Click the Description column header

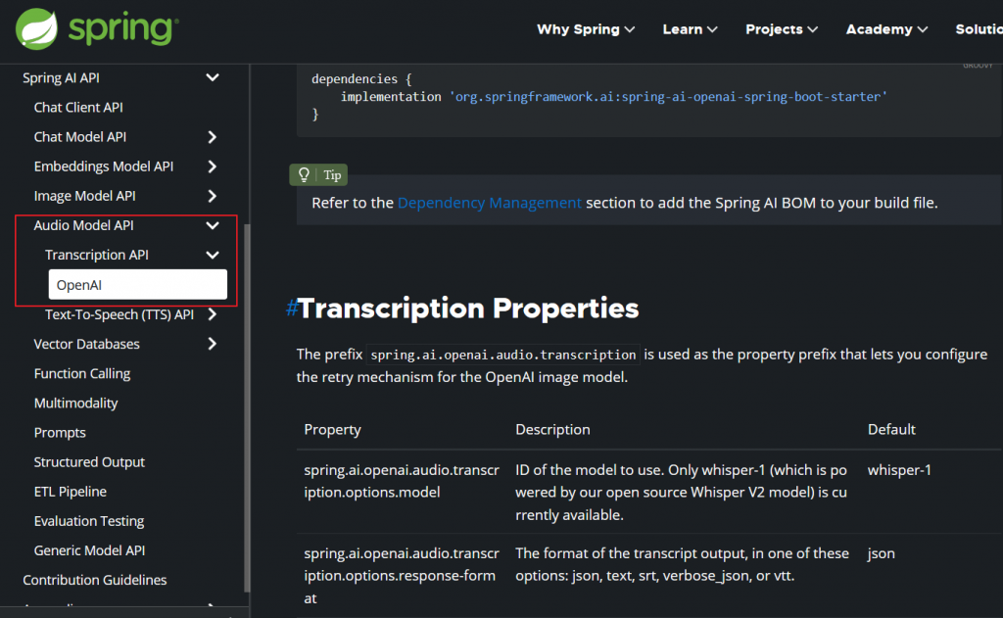552,429
